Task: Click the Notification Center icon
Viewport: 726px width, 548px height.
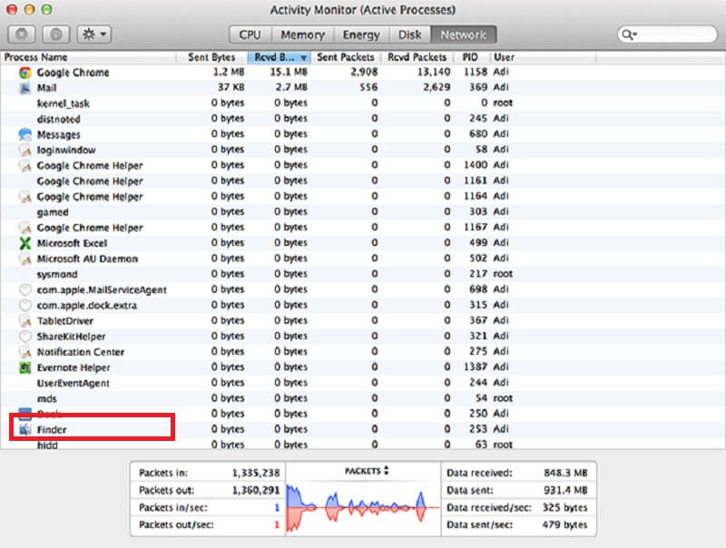Action: [25, 352]
